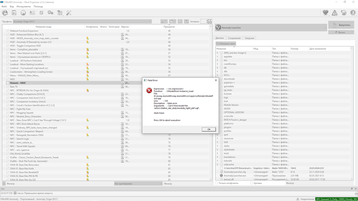Click the endorse heart icon
The height and width of the screenshot is (201, 358).
325,13
